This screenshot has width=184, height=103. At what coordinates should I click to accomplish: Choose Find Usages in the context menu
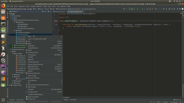[44, 55]
